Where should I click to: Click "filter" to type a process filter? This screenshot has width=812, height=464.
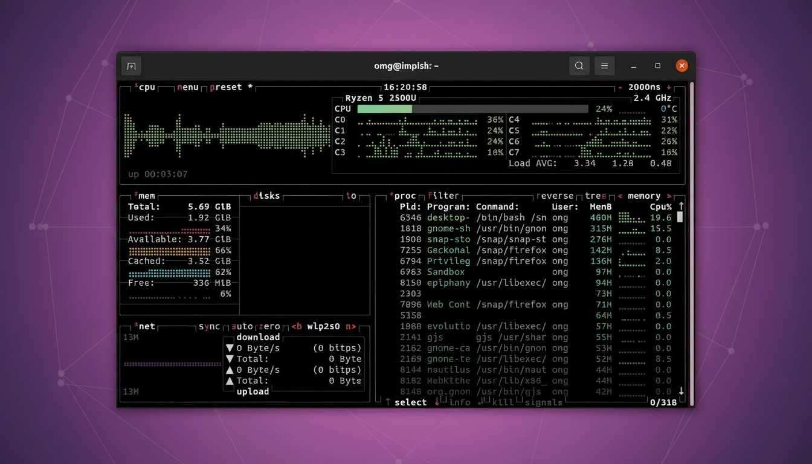click(443, 195)
